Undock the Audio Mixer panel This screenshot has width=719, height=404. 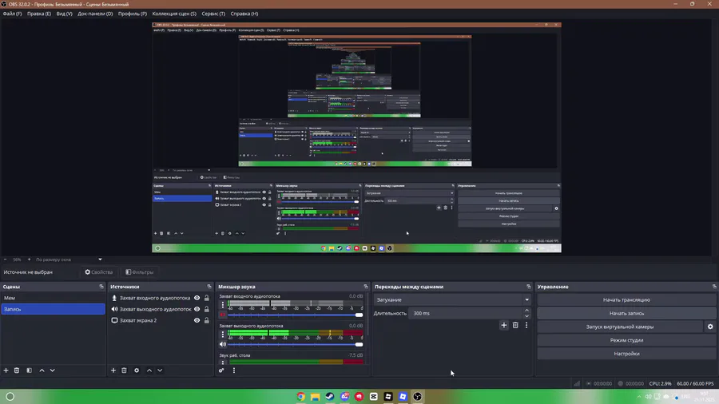click(x=365, y=287)
